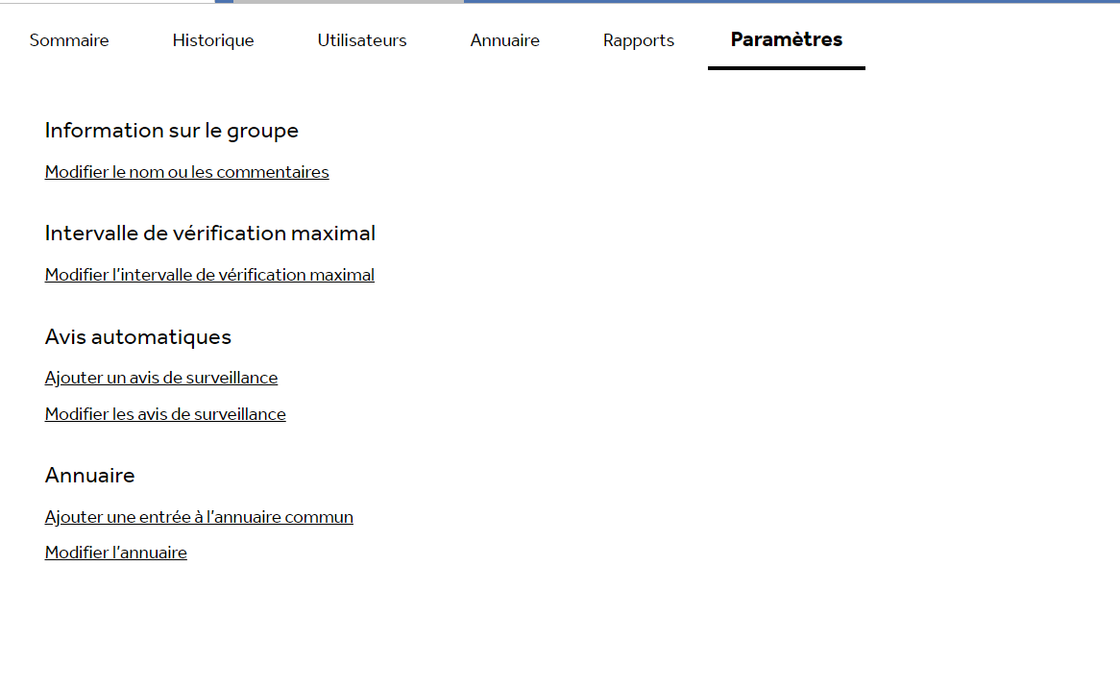Switch to the Sommaire tab
Viewport: 1120px width, 689px height.
pos(69,40)
